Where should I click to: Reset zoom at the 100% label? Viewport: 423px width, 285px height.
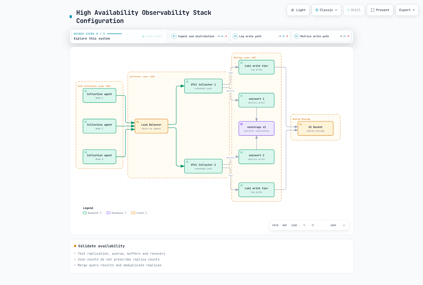333,225
